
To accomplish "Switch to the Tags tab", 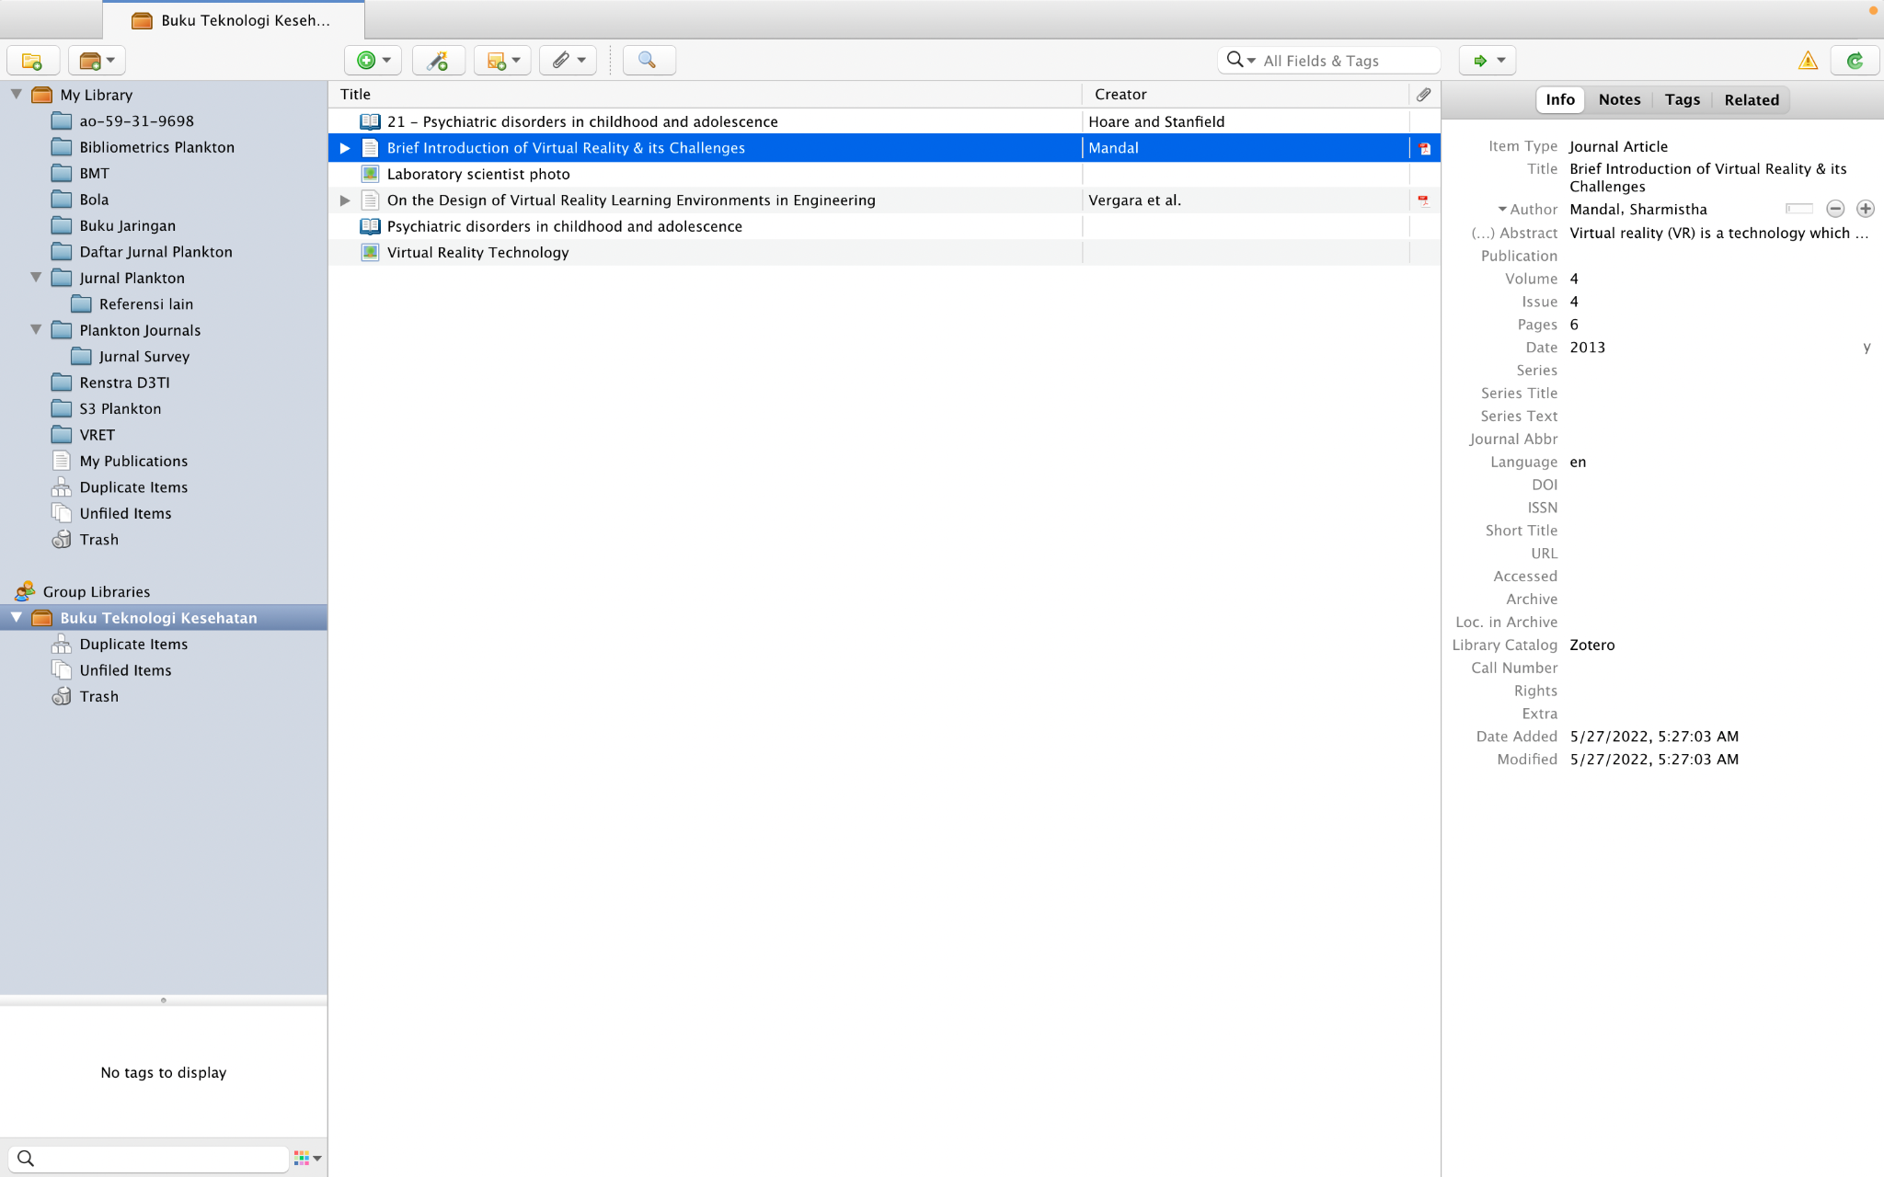I will 1682,99.
